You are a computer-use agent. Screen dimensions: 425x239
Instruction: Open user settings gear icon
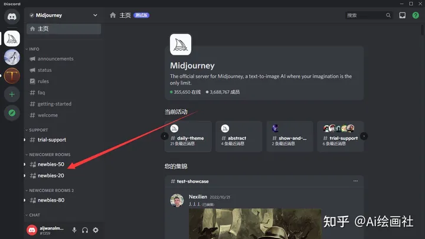coord(96,230)
